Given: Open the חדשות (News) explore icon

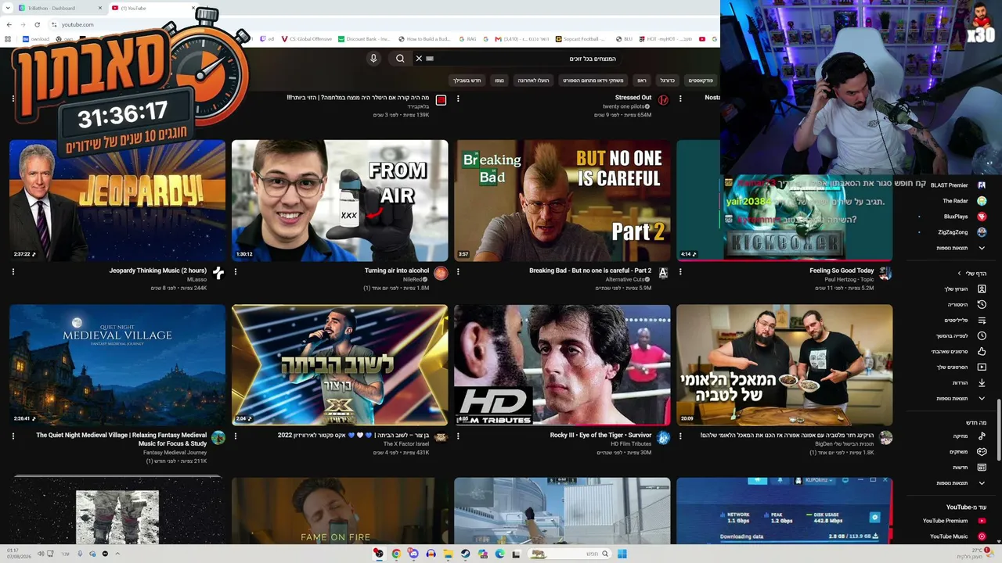Looking at the screenshot, I should (982, 467).
